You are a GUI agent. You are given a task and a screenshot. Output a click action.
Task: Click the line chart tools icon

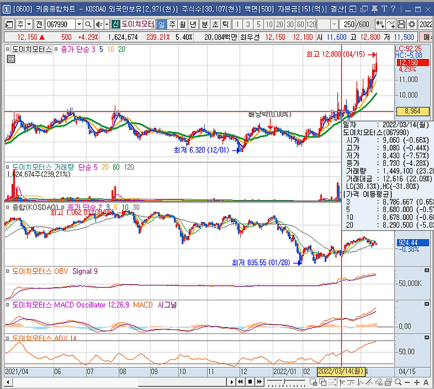(391, 25)
